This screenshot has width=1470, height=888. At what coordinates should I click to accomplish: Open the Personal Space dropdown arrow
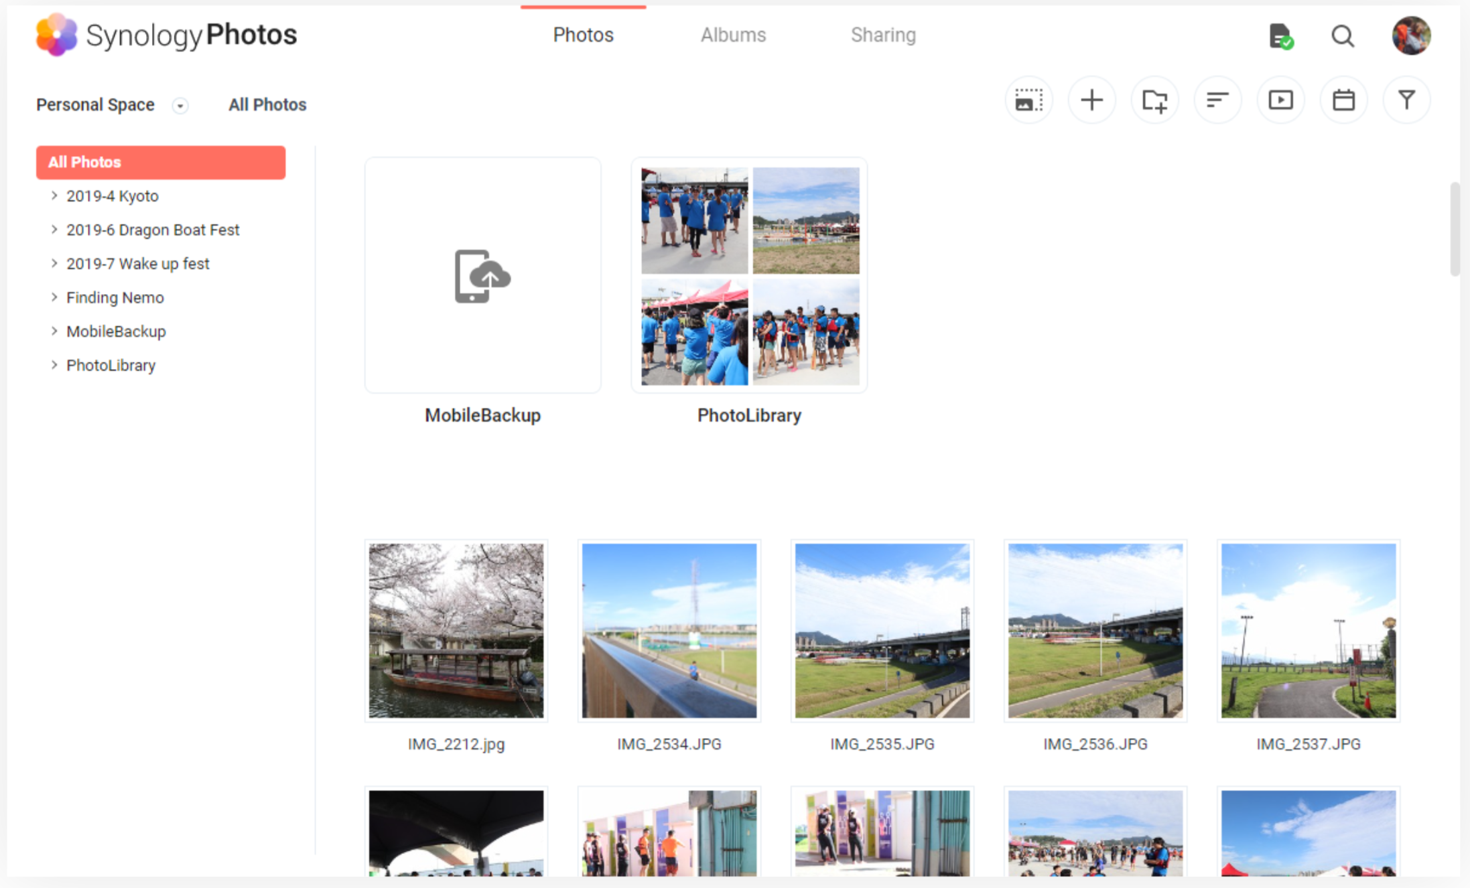[180, 106]
